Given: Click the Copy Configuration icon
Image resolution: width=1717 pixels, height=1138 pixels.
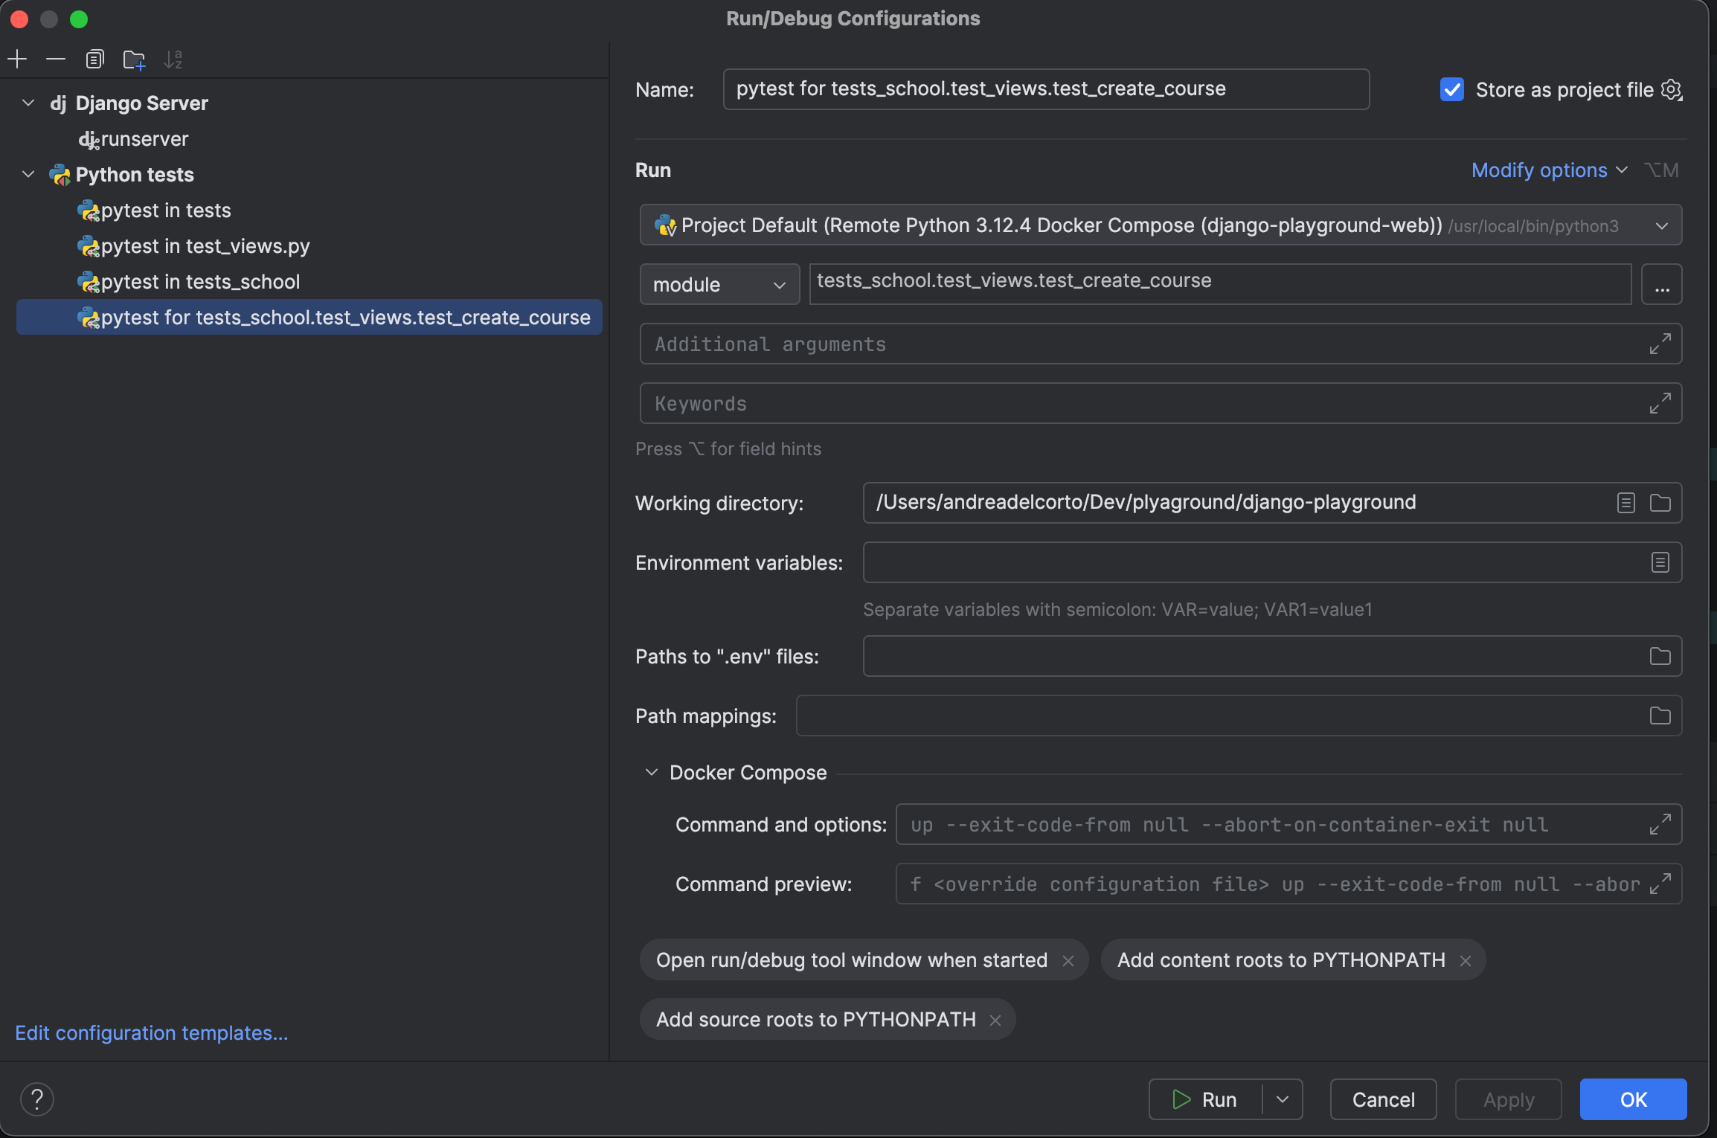Looking at the screenshot, I should coord(94,59).
